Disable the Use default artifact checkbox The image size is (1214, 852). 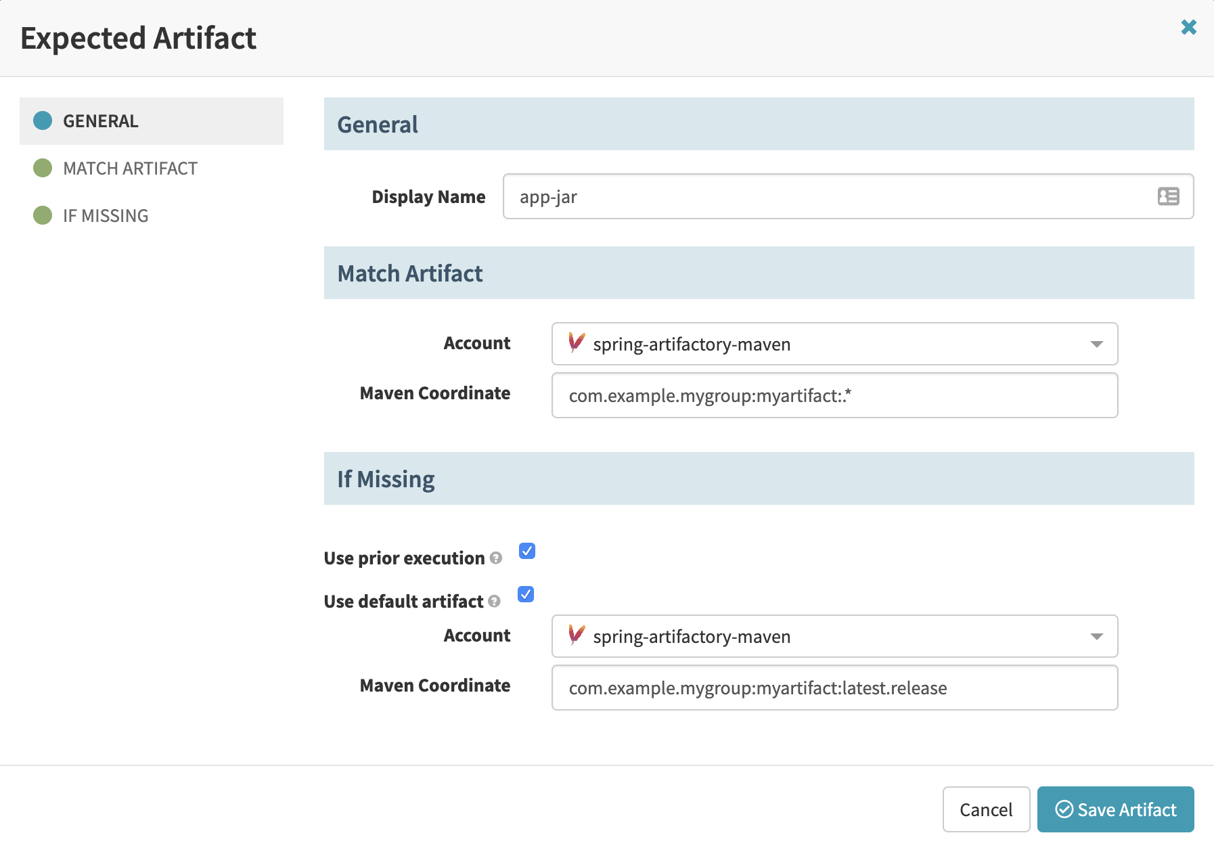[x=526, y=594]
